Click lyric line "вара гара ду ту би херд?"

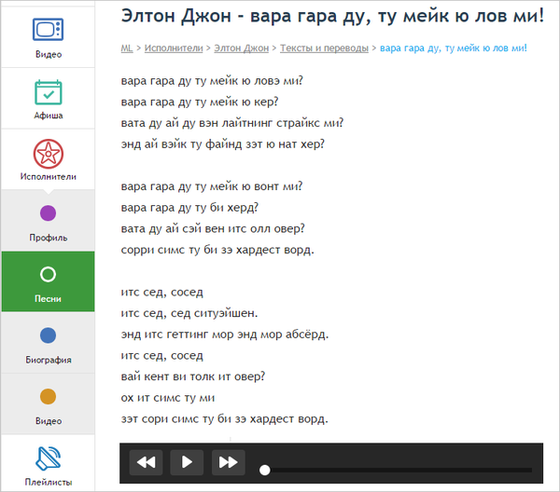click(189, 208)
